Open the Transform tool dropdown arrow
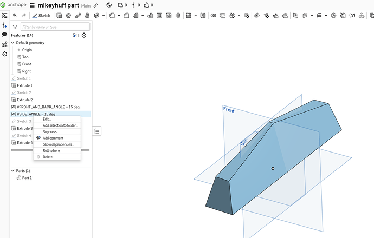374x238 pixels. click(238, 16)
